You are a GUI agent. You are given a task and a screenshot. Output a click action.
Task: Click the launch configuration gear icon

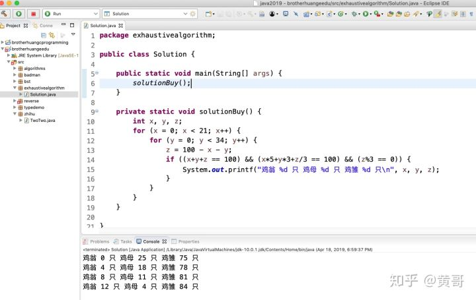[193, 14]
